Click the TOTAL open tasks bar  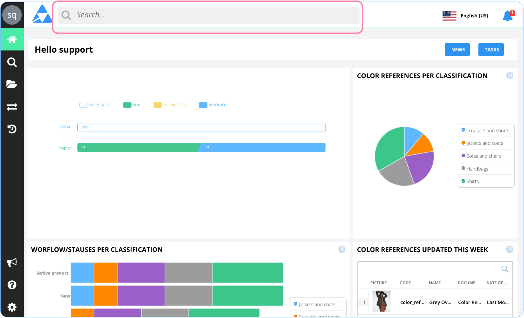[201, 128]
